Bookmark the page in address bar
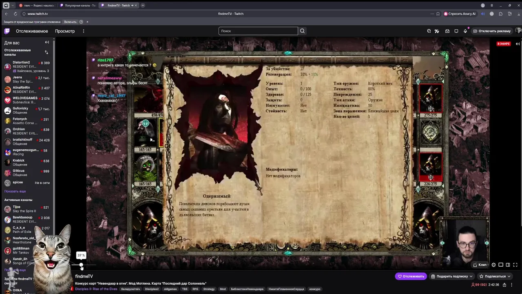This screenshot has height=294, width=522. point(438,14)
